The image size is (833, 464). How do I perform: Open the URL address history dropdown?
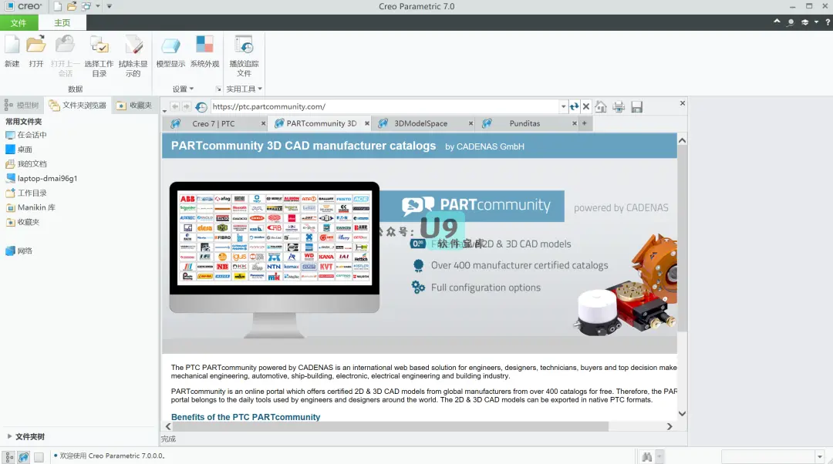[x=563, y=106]
